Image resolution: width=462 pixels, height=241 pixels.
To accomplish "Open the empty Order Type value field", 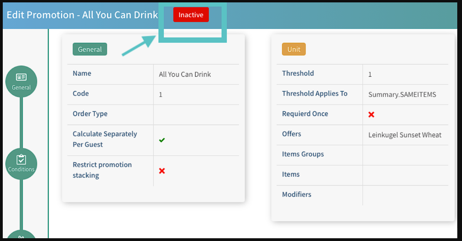I will [196, 114].
